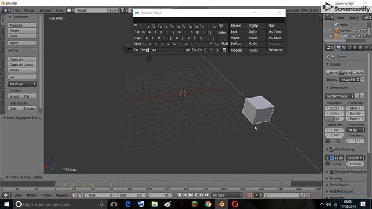Click the Smooth shading button

point(15,96)
